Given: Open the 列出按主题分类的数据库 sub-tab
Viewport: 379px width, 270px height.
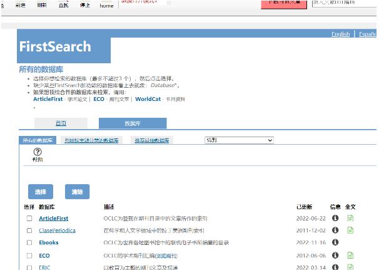Looking at the screenshot, I should (x=91, y=140).
